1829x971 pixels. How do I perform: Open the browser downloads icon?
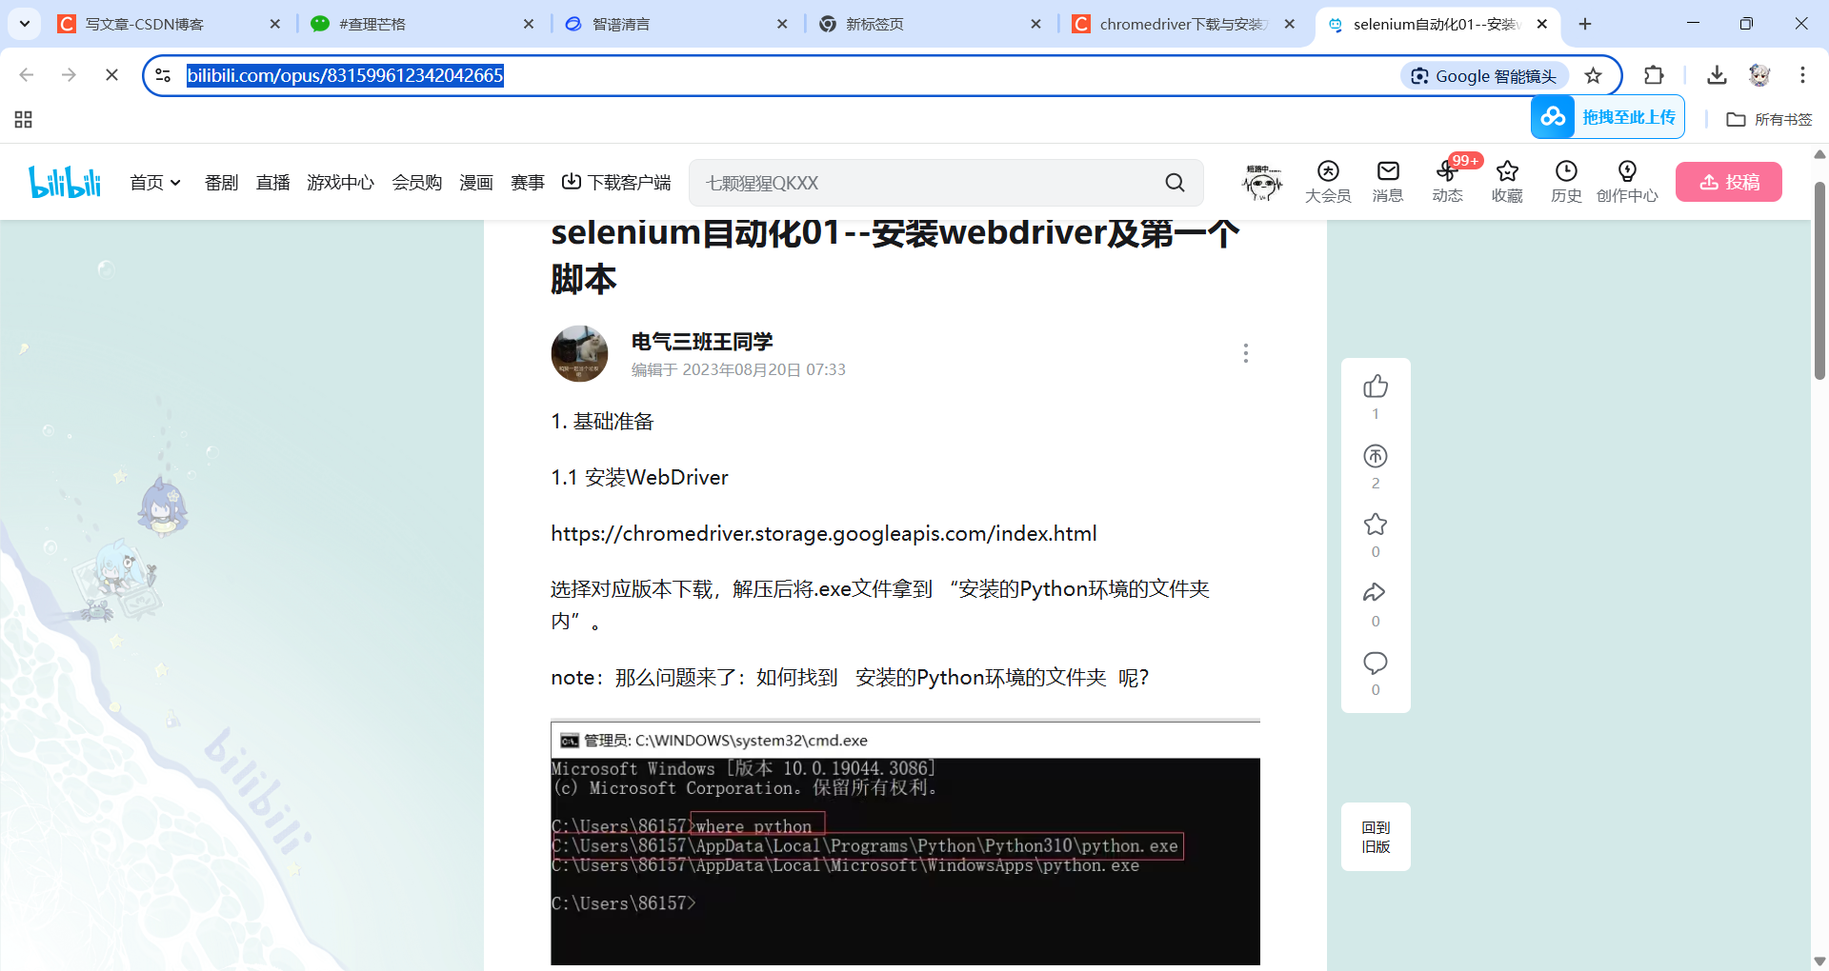[x=1717, y=75]
